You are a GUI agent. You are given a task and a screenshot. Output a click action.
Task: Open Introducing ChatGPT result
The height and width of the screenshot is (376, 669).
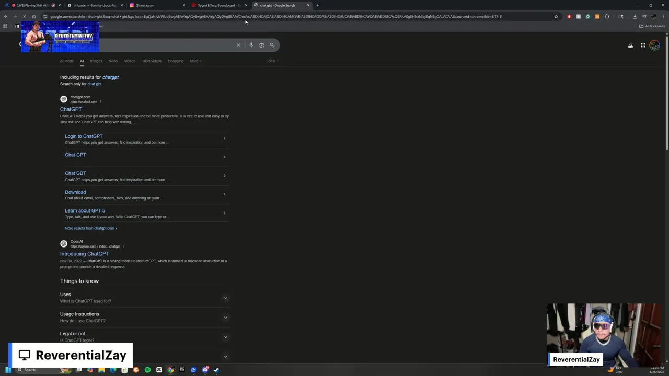[85, 254]
